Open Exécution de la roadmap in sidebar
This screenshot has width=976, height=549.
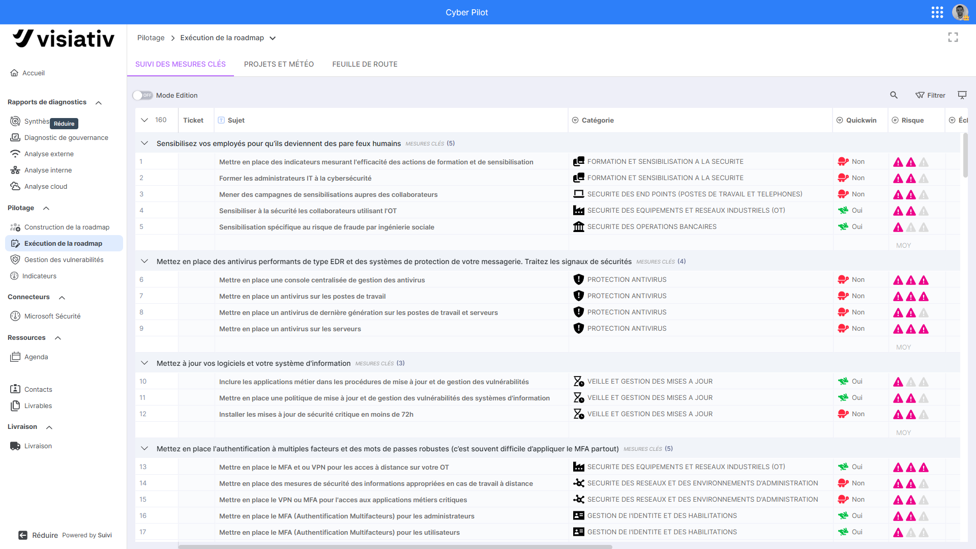64,243
